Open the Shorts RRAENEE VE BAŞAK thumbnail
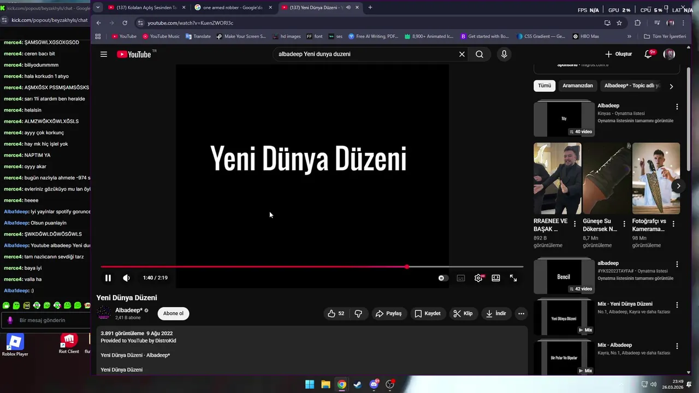The width and height of the screenshot is (699, 393). [x=558, y=178]
